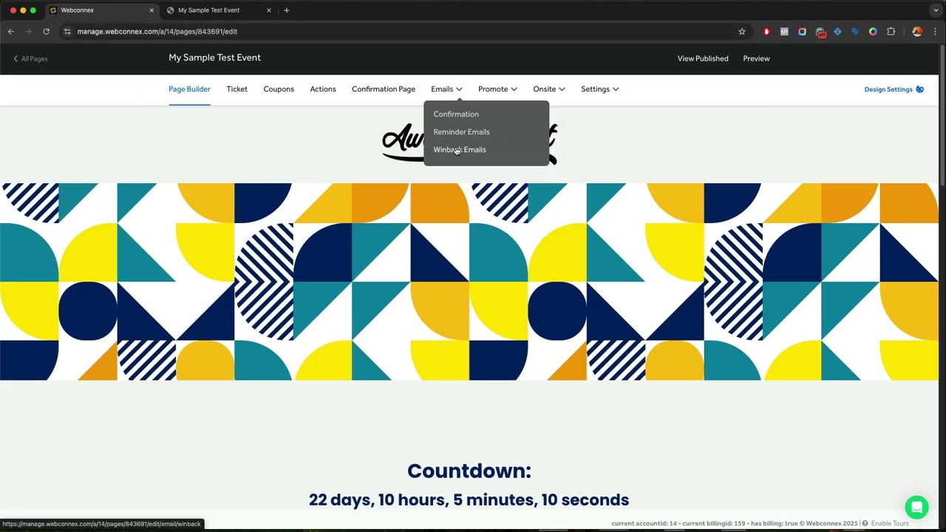Screen dimensions: 946x532
Task: Click the address bar URL field
Action: (x=399, y=32)
